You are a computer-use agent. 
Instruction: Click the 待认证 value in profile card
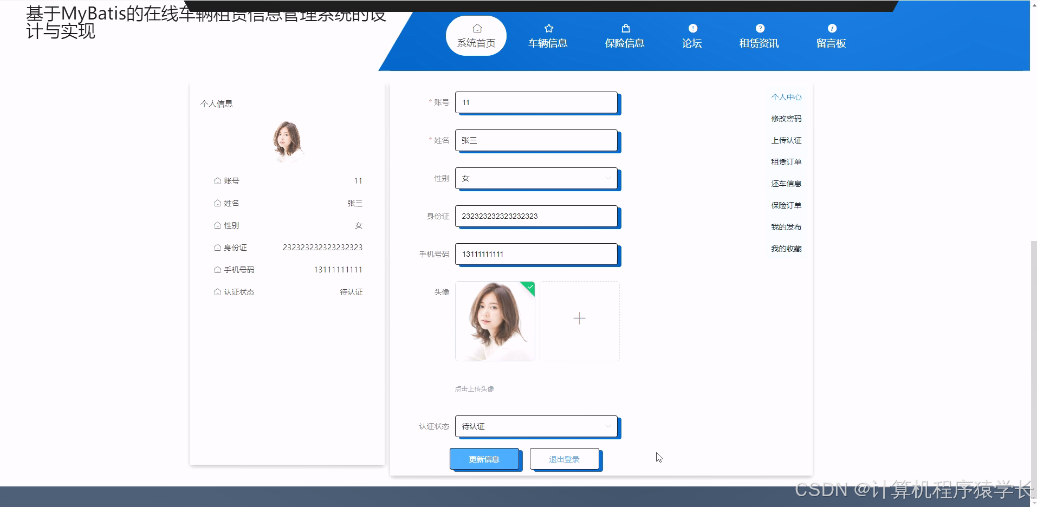[351, 292]
